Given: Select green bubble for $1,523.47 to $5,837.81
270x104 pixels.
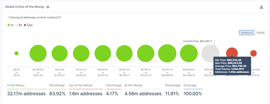Looking at the screenshot, I should [x=81, y=53].
